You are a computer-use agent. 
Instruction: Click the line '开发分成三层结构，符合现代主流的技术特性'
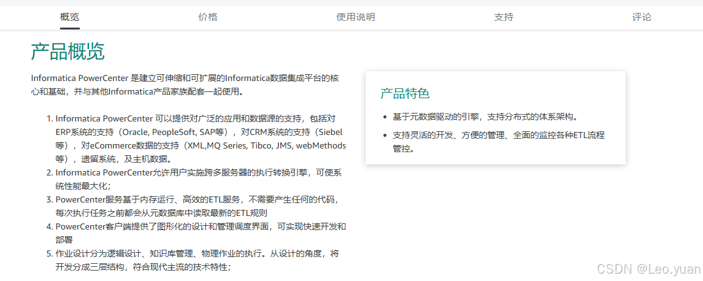(142, 267)
